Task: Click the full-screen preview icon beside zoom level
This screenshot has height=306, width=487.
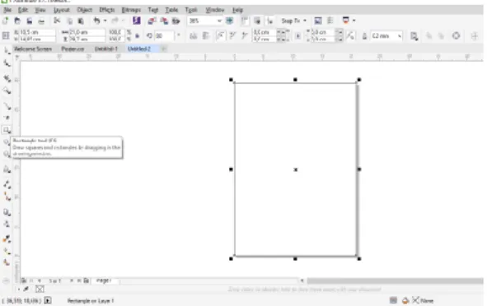Action: pyautogui.click(x=230, y=21)
